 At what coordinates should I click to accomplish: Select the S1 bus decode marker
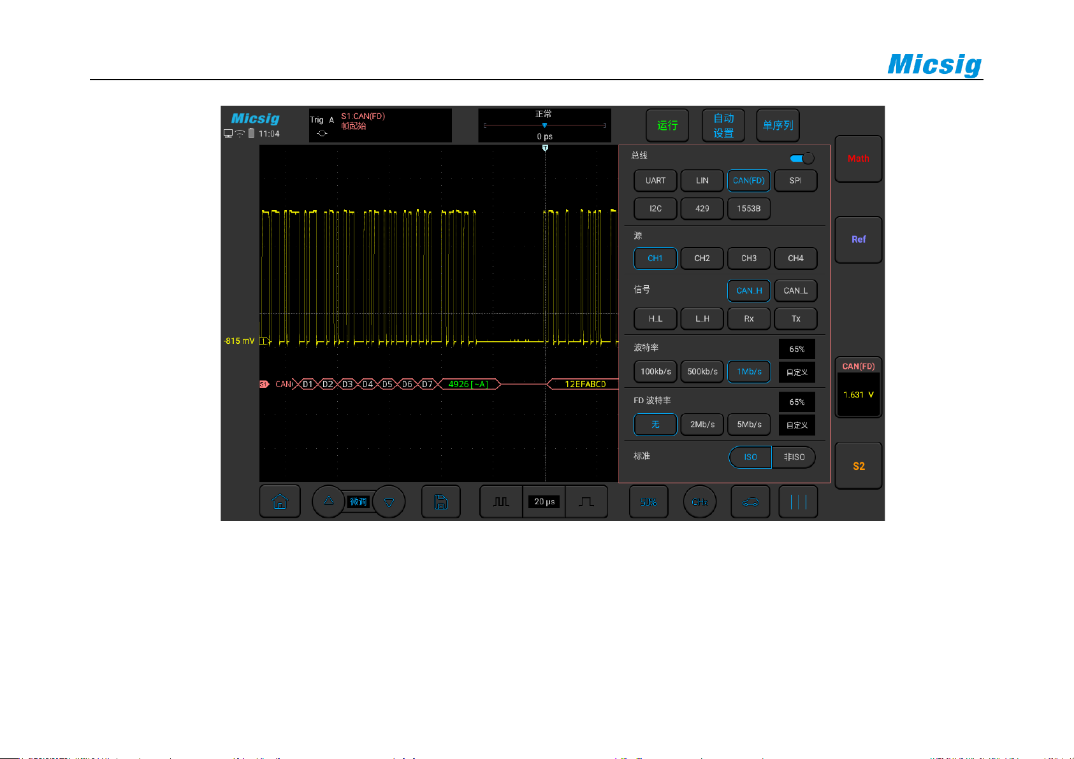click(264, 384)
